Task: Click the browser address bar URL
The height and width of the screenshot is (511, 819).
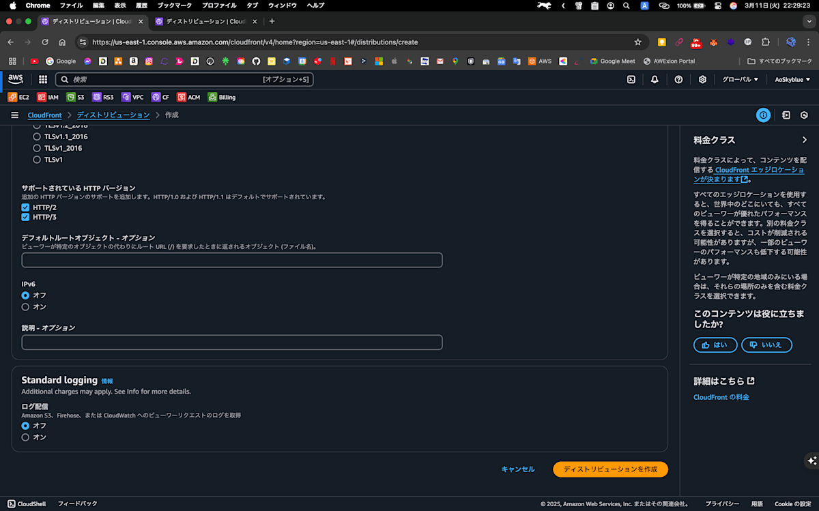Action: click(255, 42)
